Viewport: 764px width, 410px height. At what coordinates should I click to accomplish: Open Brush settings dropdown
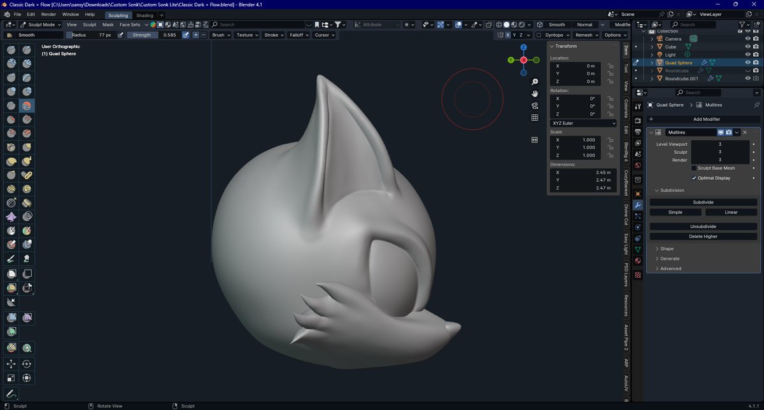click(x=220, y=35)
